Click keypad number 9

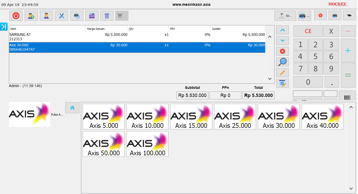[x=331, y=69]
